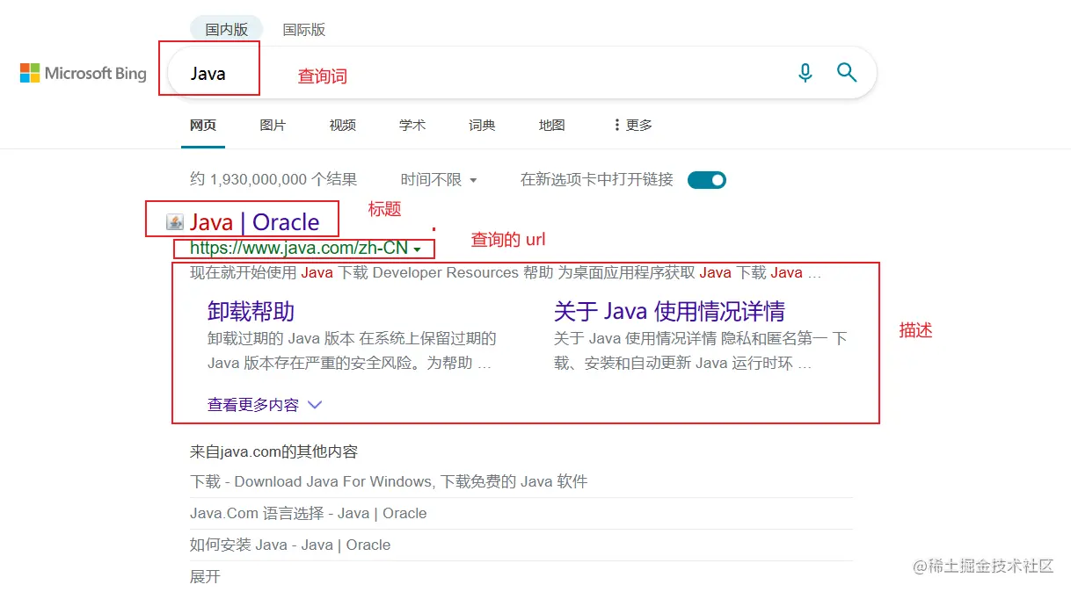Toggle open links in new tab switch
Screen dimensions: 1071x592
707,180
